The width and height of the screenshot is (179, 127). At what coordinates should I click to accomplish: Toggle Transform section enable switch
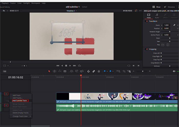pyautogui.click(x=146, y=21)
